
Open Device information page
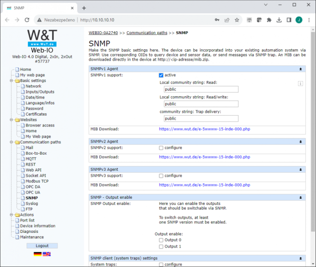coord(38,226)
